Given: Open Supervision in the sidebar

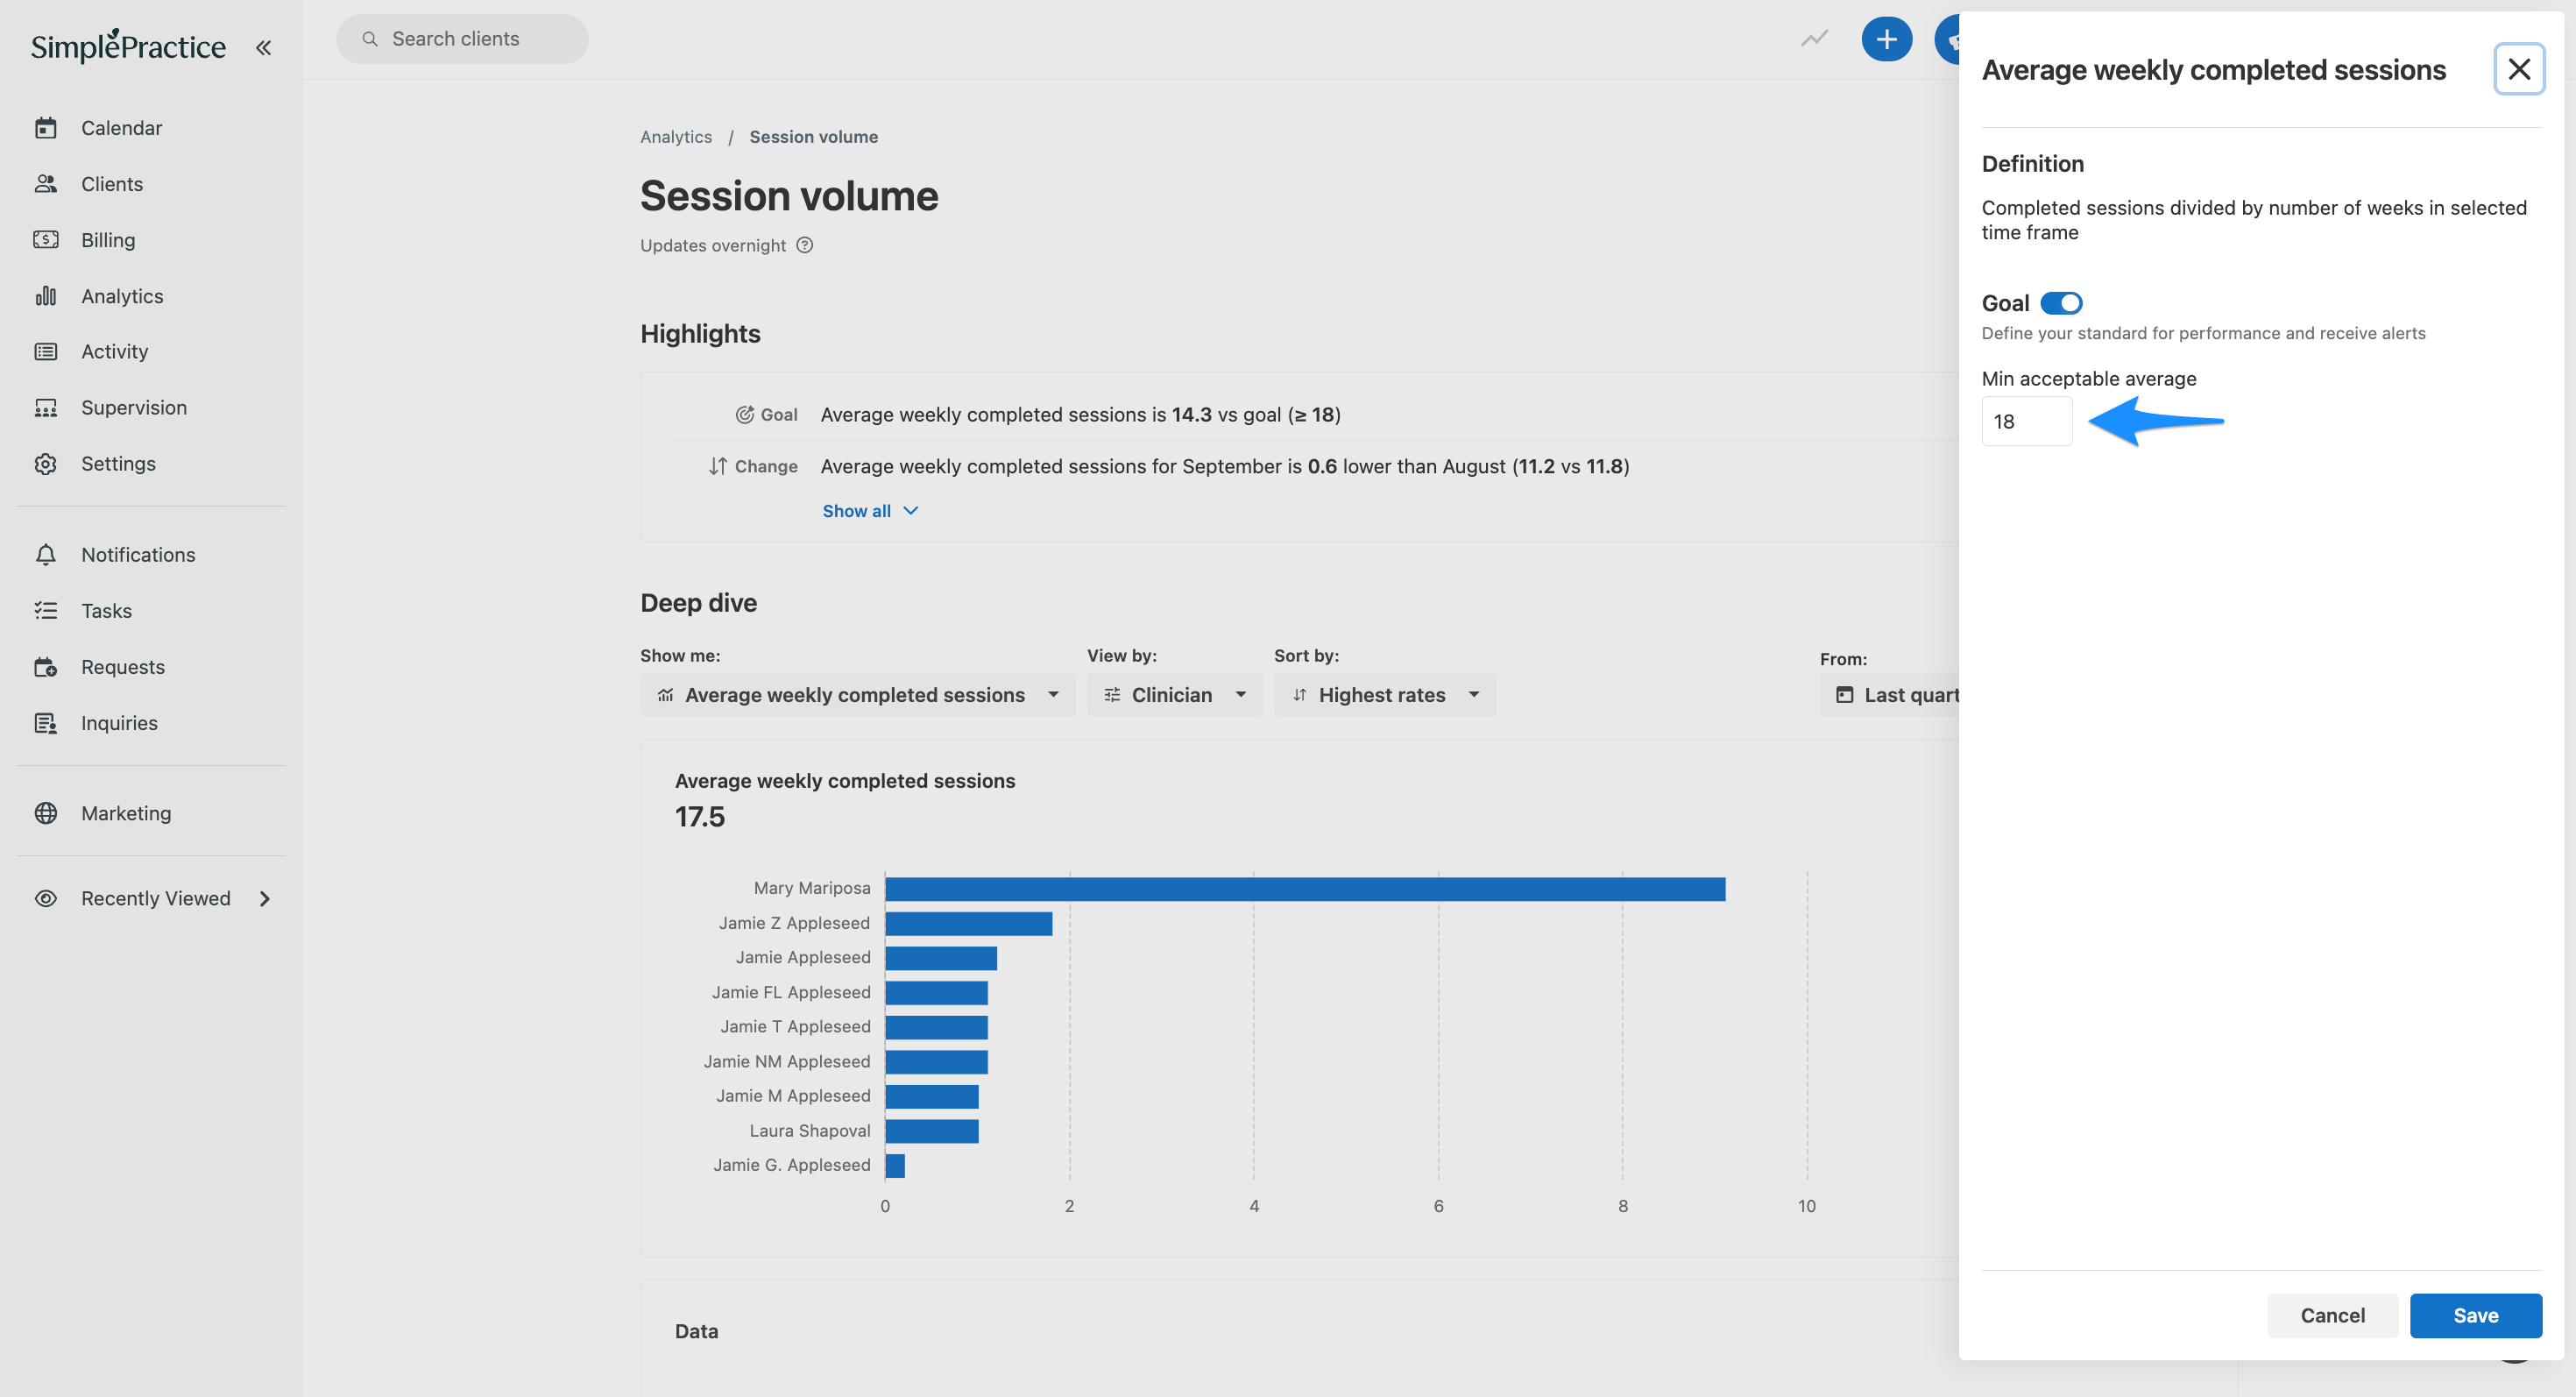Looking at the screenshot, I should pyautogui.click(x=134, y=407).
